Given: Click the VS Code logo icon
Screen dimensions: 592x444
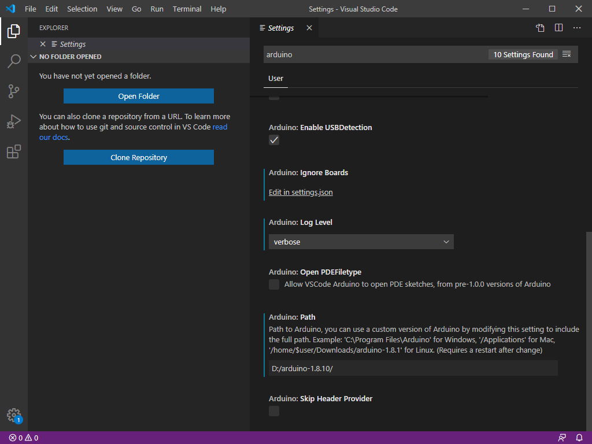Looking at the screenshot, I should pos(10,9).
